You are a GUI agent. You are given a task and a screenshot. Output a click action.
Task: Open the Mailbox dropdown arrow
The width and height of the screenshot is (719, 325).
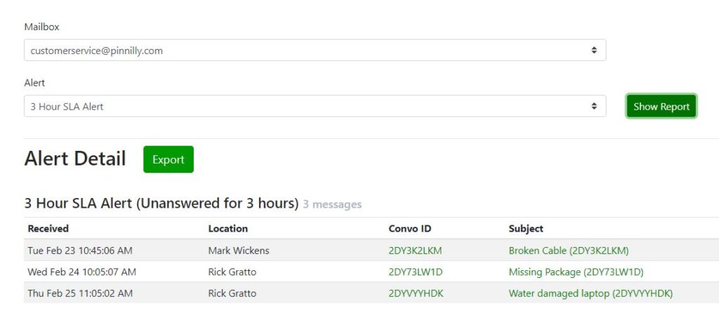(594, 51)
